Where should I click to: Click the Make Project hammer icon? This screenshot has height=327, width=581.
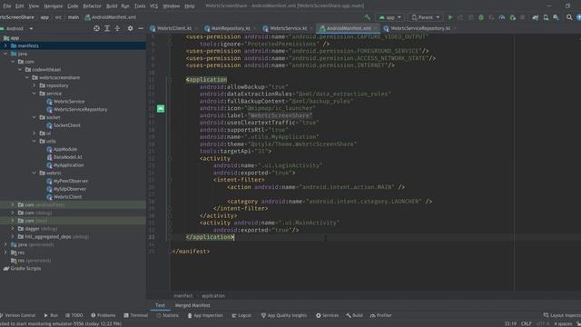[x=367, y=17]
